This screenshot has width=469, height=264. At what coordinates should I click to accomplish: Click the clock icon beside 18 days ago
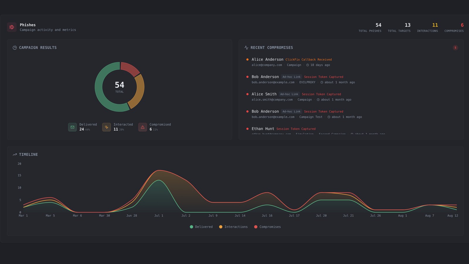click(307, 65)
